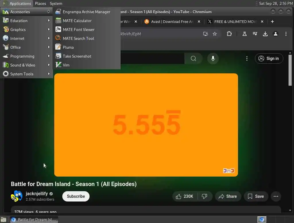
Task: Open Pluma text editor
Action: pyautogui.click(x=86, y=47)
